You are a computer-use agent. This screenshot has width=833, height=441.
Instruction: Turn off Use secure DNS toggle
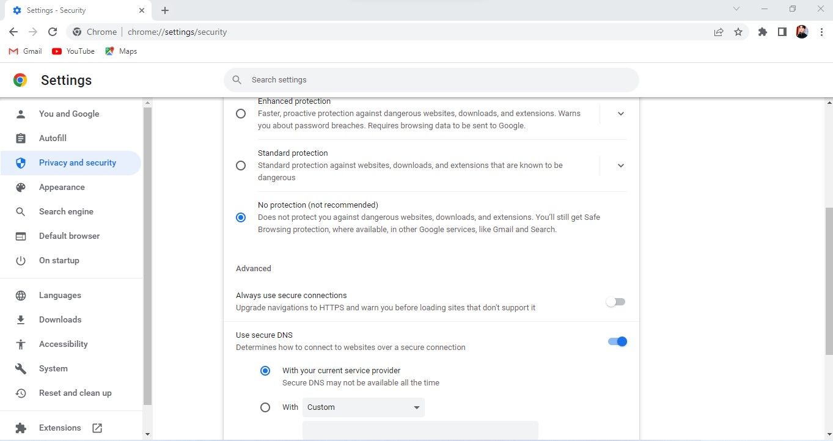[x=617, y=341]
